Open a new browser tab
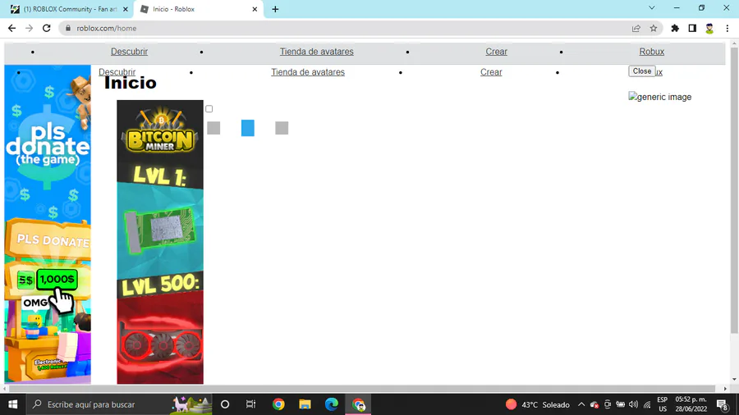 (x=275, y=9)
